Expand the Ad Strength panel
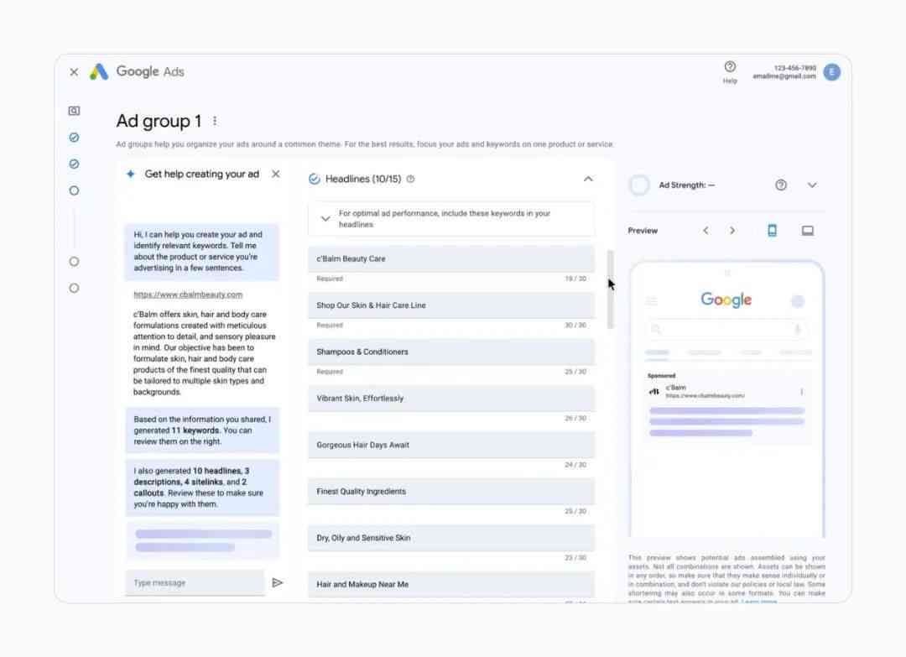This screenshot has height=657, width=906. [812, 185]
